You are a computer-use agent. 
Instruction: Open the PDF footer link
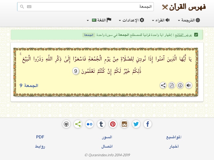(x=40, y=137)
